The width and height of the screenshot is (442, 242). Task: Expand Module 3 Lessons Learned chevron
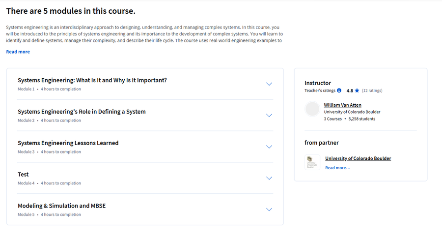click(269, 147)
